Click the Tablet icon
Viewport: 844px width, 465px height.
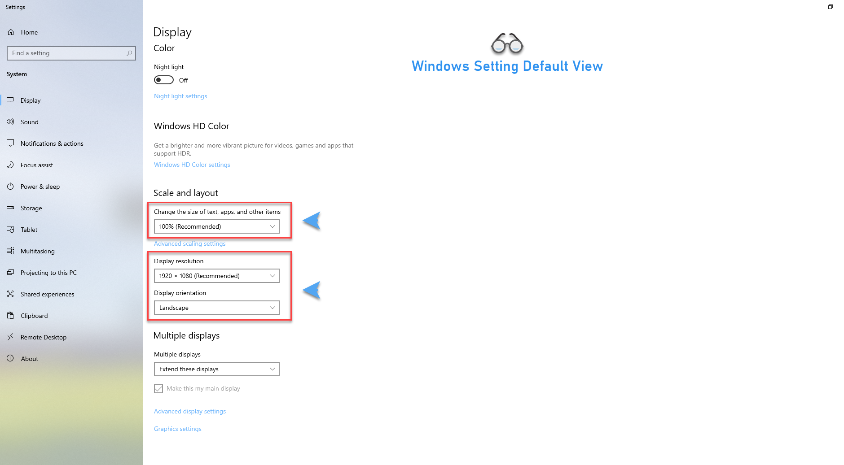coord(10,229)
